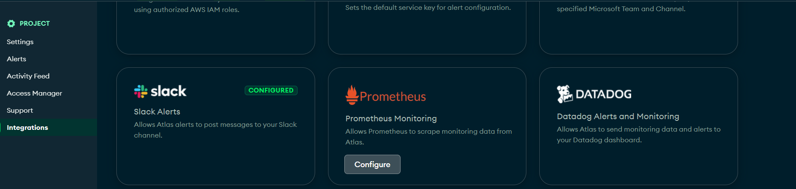Navigate to Access Manager
This screenshot has height=189, width=796.
pyautogui.click(x=34, y=93)
